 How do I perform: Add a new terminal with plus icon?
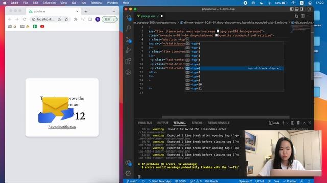pos(283,123)
